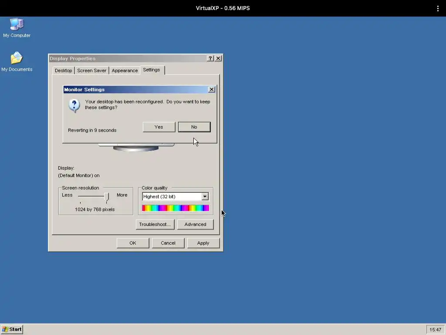Viewport: 446px width, 335px height.
Task: Click the Start button on the taskbar
Action: coord(12,329)
